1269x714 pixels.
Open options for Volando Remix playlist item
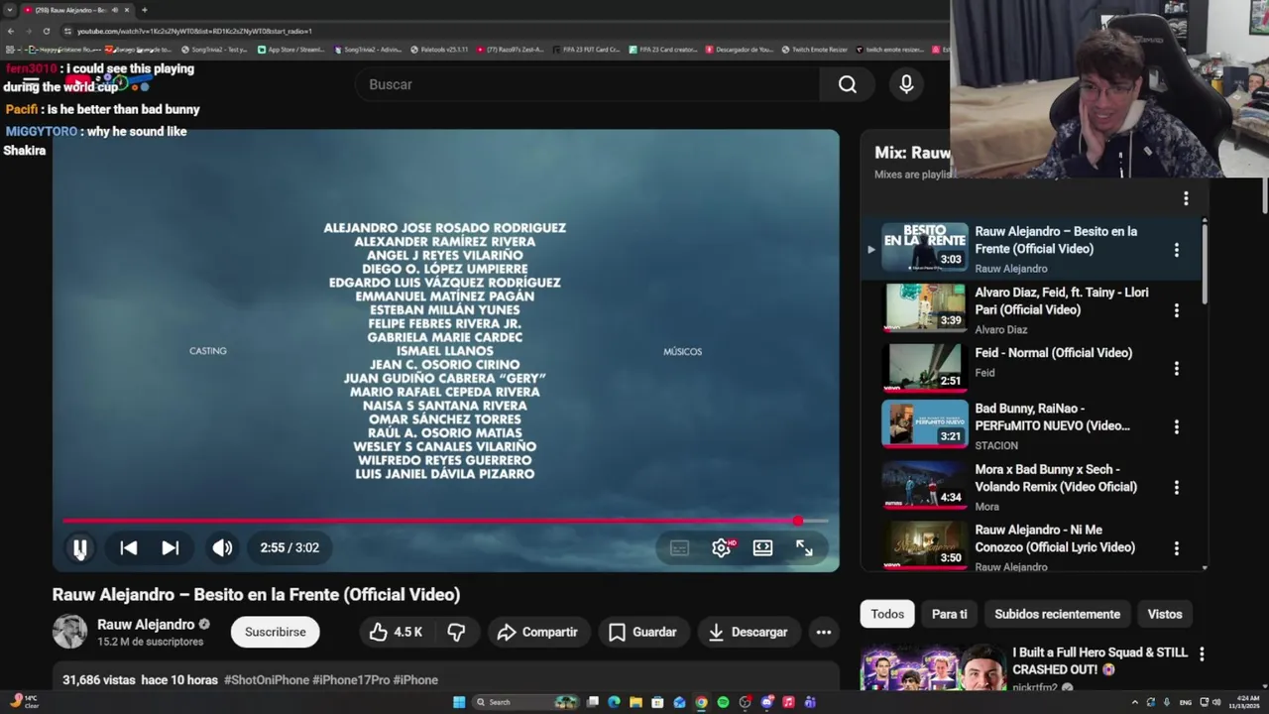pos(1177,488)
